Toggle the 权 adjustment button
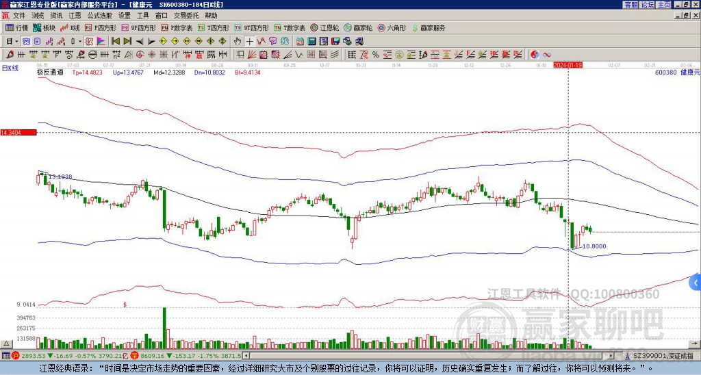 89,41
